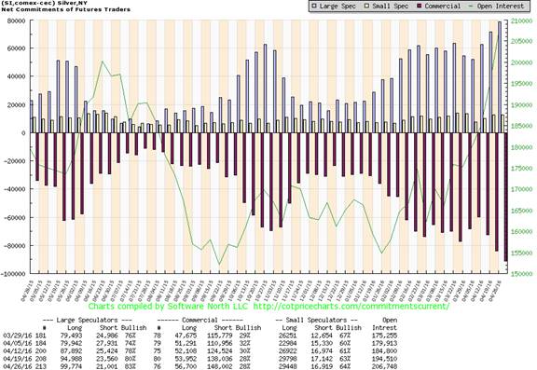The image size is (537, 370).
Task: Click the 206,748 open interest value
Action: point(385,366)
